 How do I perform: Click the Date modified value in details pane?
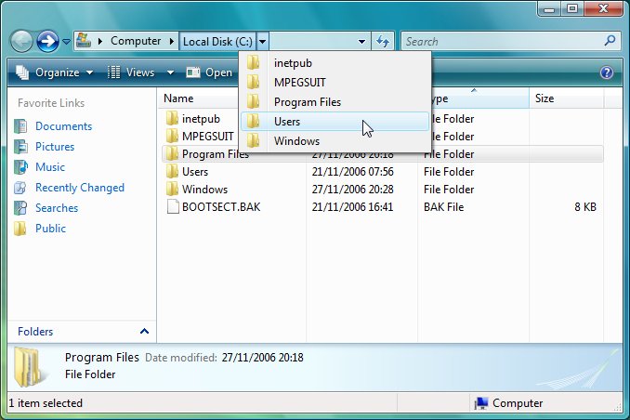pyautogui.click(x=262, y=358)
